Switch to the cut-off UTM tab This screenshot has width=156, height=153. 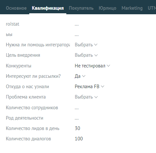point(152,8)
